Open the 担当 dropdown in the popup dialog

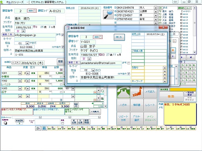point(93,70)
